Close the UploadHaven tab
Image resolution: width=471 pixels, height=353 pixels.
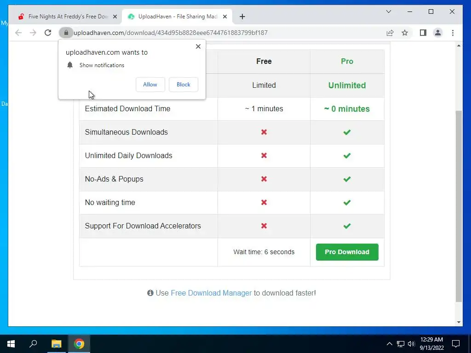point(224,17)
